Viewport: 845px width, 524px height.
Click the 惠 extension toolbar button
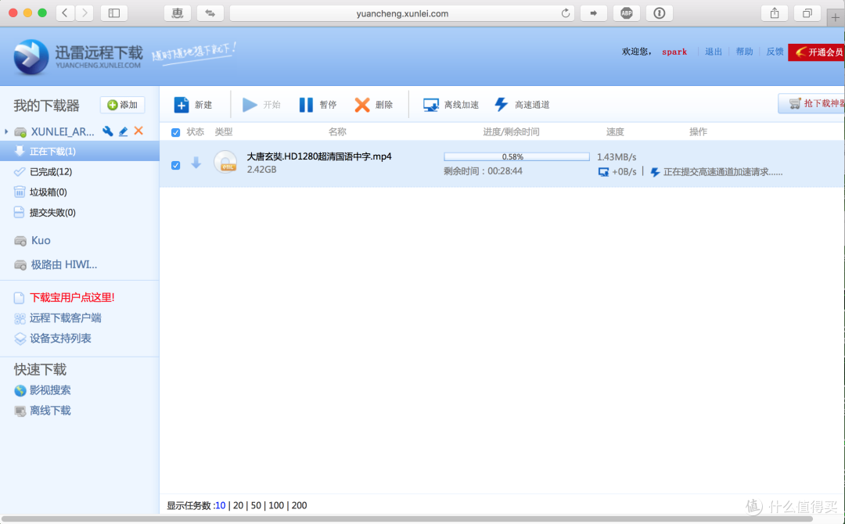click(x=178, y=13)
